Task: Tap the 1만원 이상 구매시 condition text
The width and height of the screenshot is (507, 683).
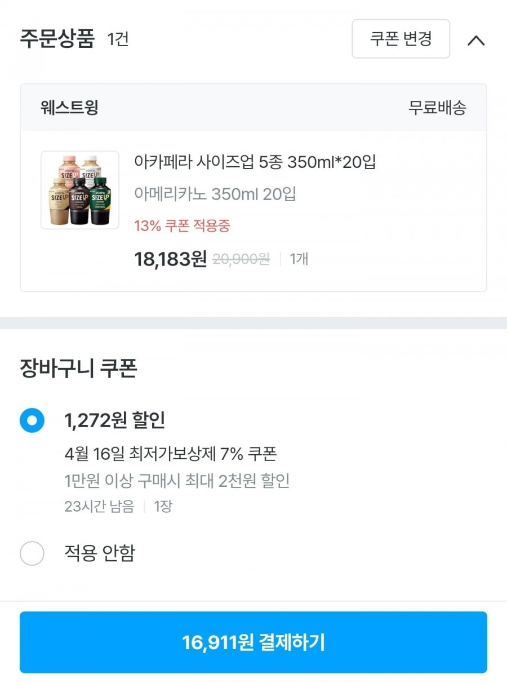Action: (x=177, y=481)
